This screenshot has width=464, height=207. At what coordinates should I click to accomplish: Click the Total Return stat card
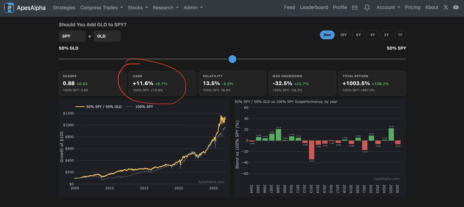click(x=372, y=83)
